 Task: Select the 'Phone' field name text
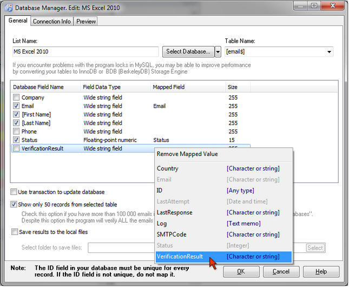pyautogui.click(x=29, y=132)
